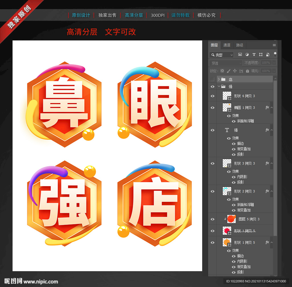Expand the 店 layer group
The image size is (292, 287).
(x=219, y=79)
